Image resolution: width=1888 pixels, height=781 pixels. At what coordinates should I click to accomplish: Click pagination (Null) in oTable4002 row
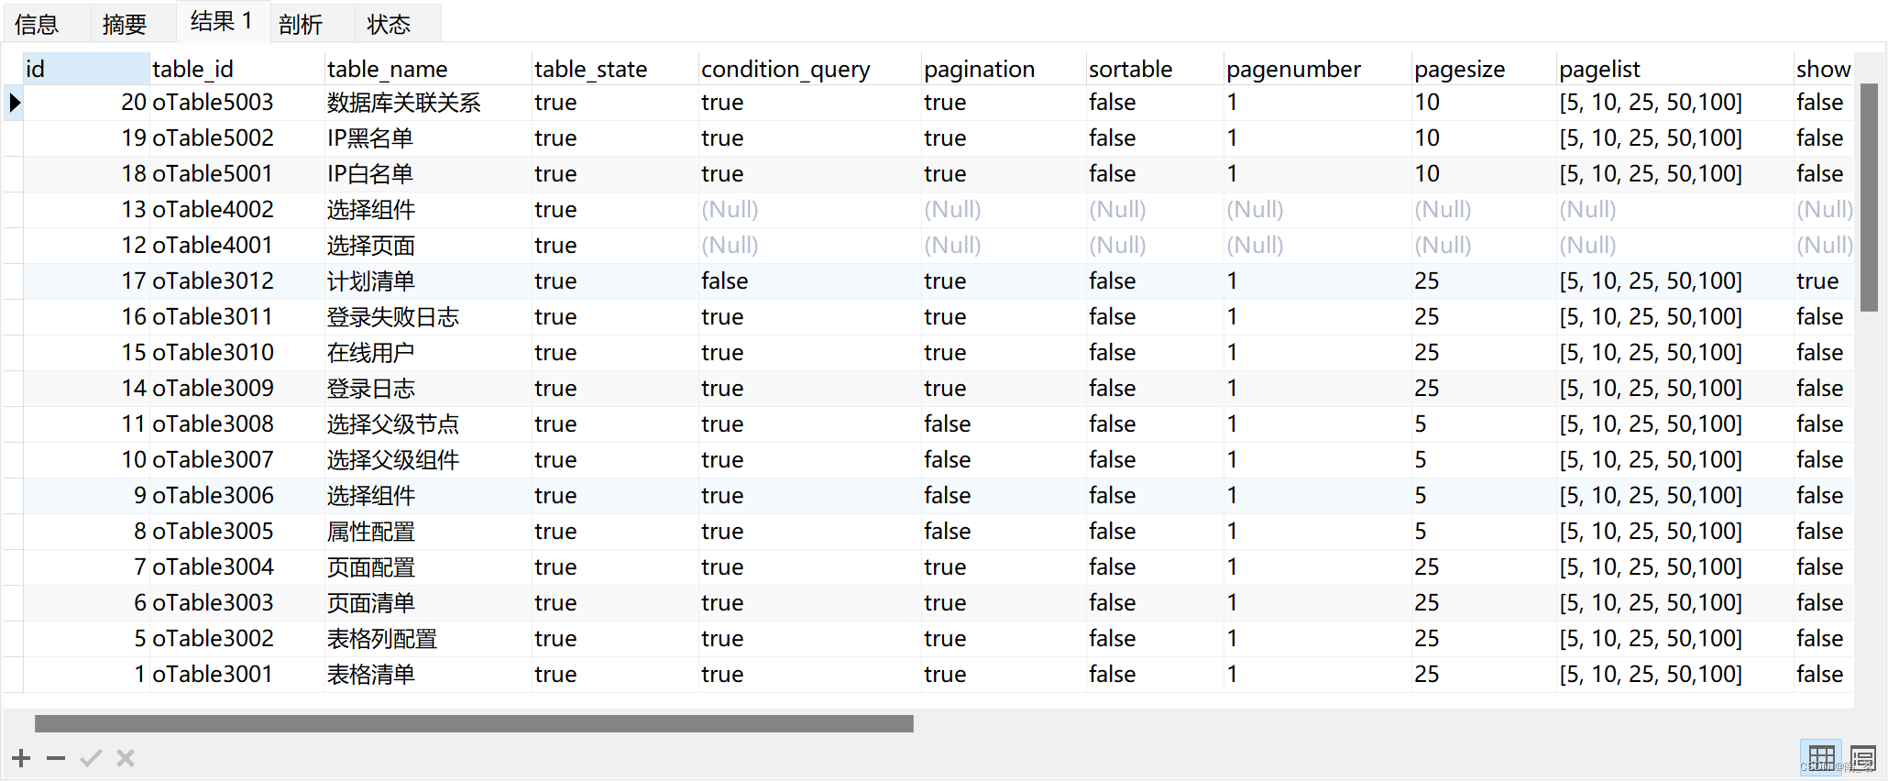1004,209
